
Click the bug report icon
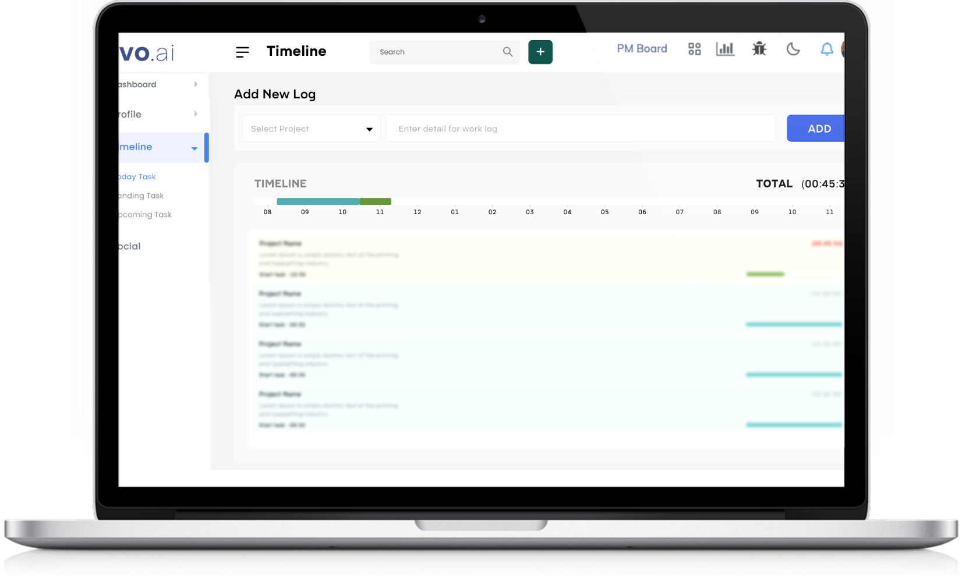[759, 49]
